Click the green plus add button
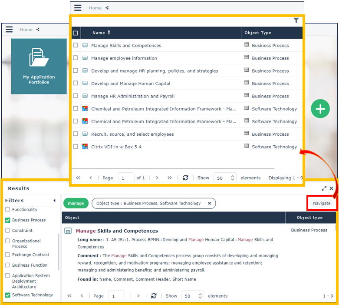Screen dimensions: 339x305 coord(321,109)
